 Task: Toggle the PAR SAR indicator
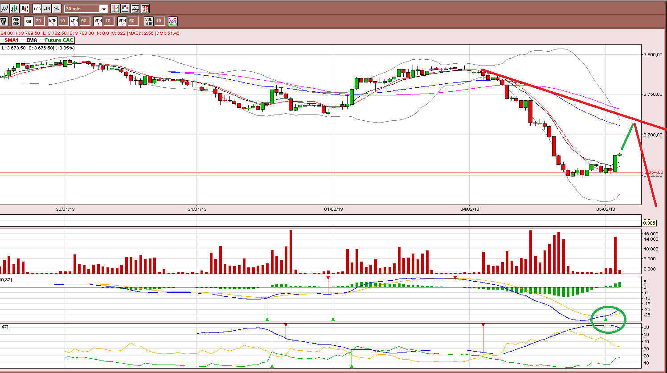click(16, 21)
